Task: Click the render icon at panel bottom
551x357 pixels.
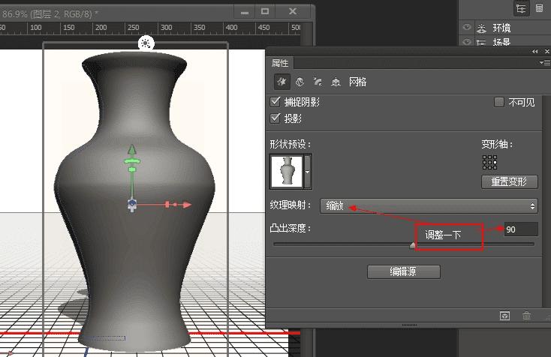Action: 505,316
